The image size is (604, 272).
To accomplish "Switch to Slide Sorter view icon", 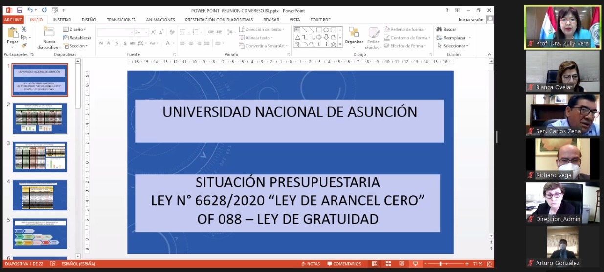I will (x=388, y=264).
